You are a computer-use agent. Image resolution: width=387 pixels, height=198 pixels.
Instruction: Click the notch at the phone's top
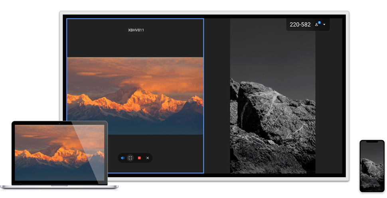click(x=372, y=141)
